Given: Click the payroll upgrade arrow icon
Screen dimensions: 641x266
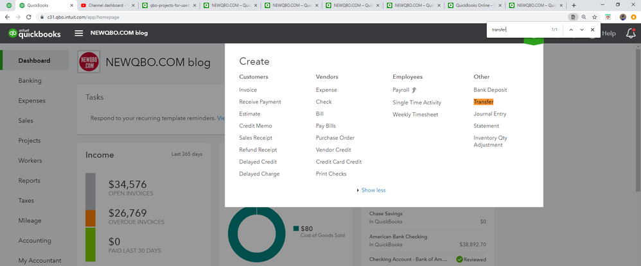Looking at the screenshot, I should tap(414, 90).
